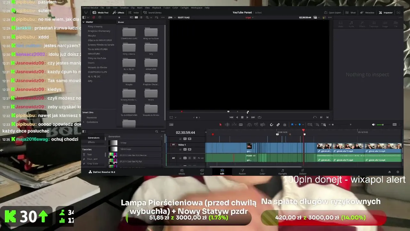Open the Project Manager home icon
410x231 pixels.
click(389, 172)
